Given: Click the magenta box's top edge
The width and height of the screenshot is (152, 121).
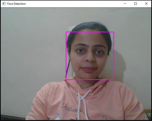Looking at the screenshot, I should (x=90, y=32).
